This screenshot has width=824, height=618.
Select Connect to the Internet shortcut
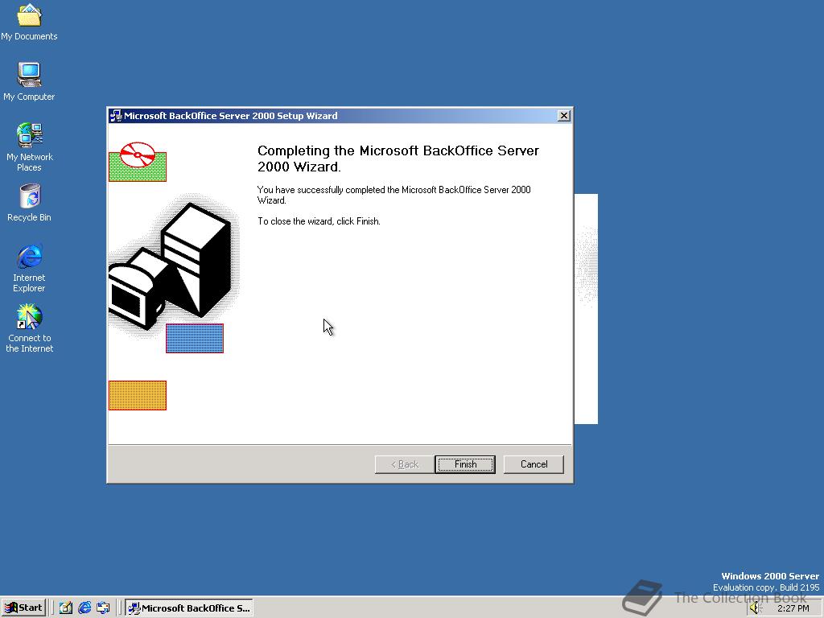tap(29, 328)
